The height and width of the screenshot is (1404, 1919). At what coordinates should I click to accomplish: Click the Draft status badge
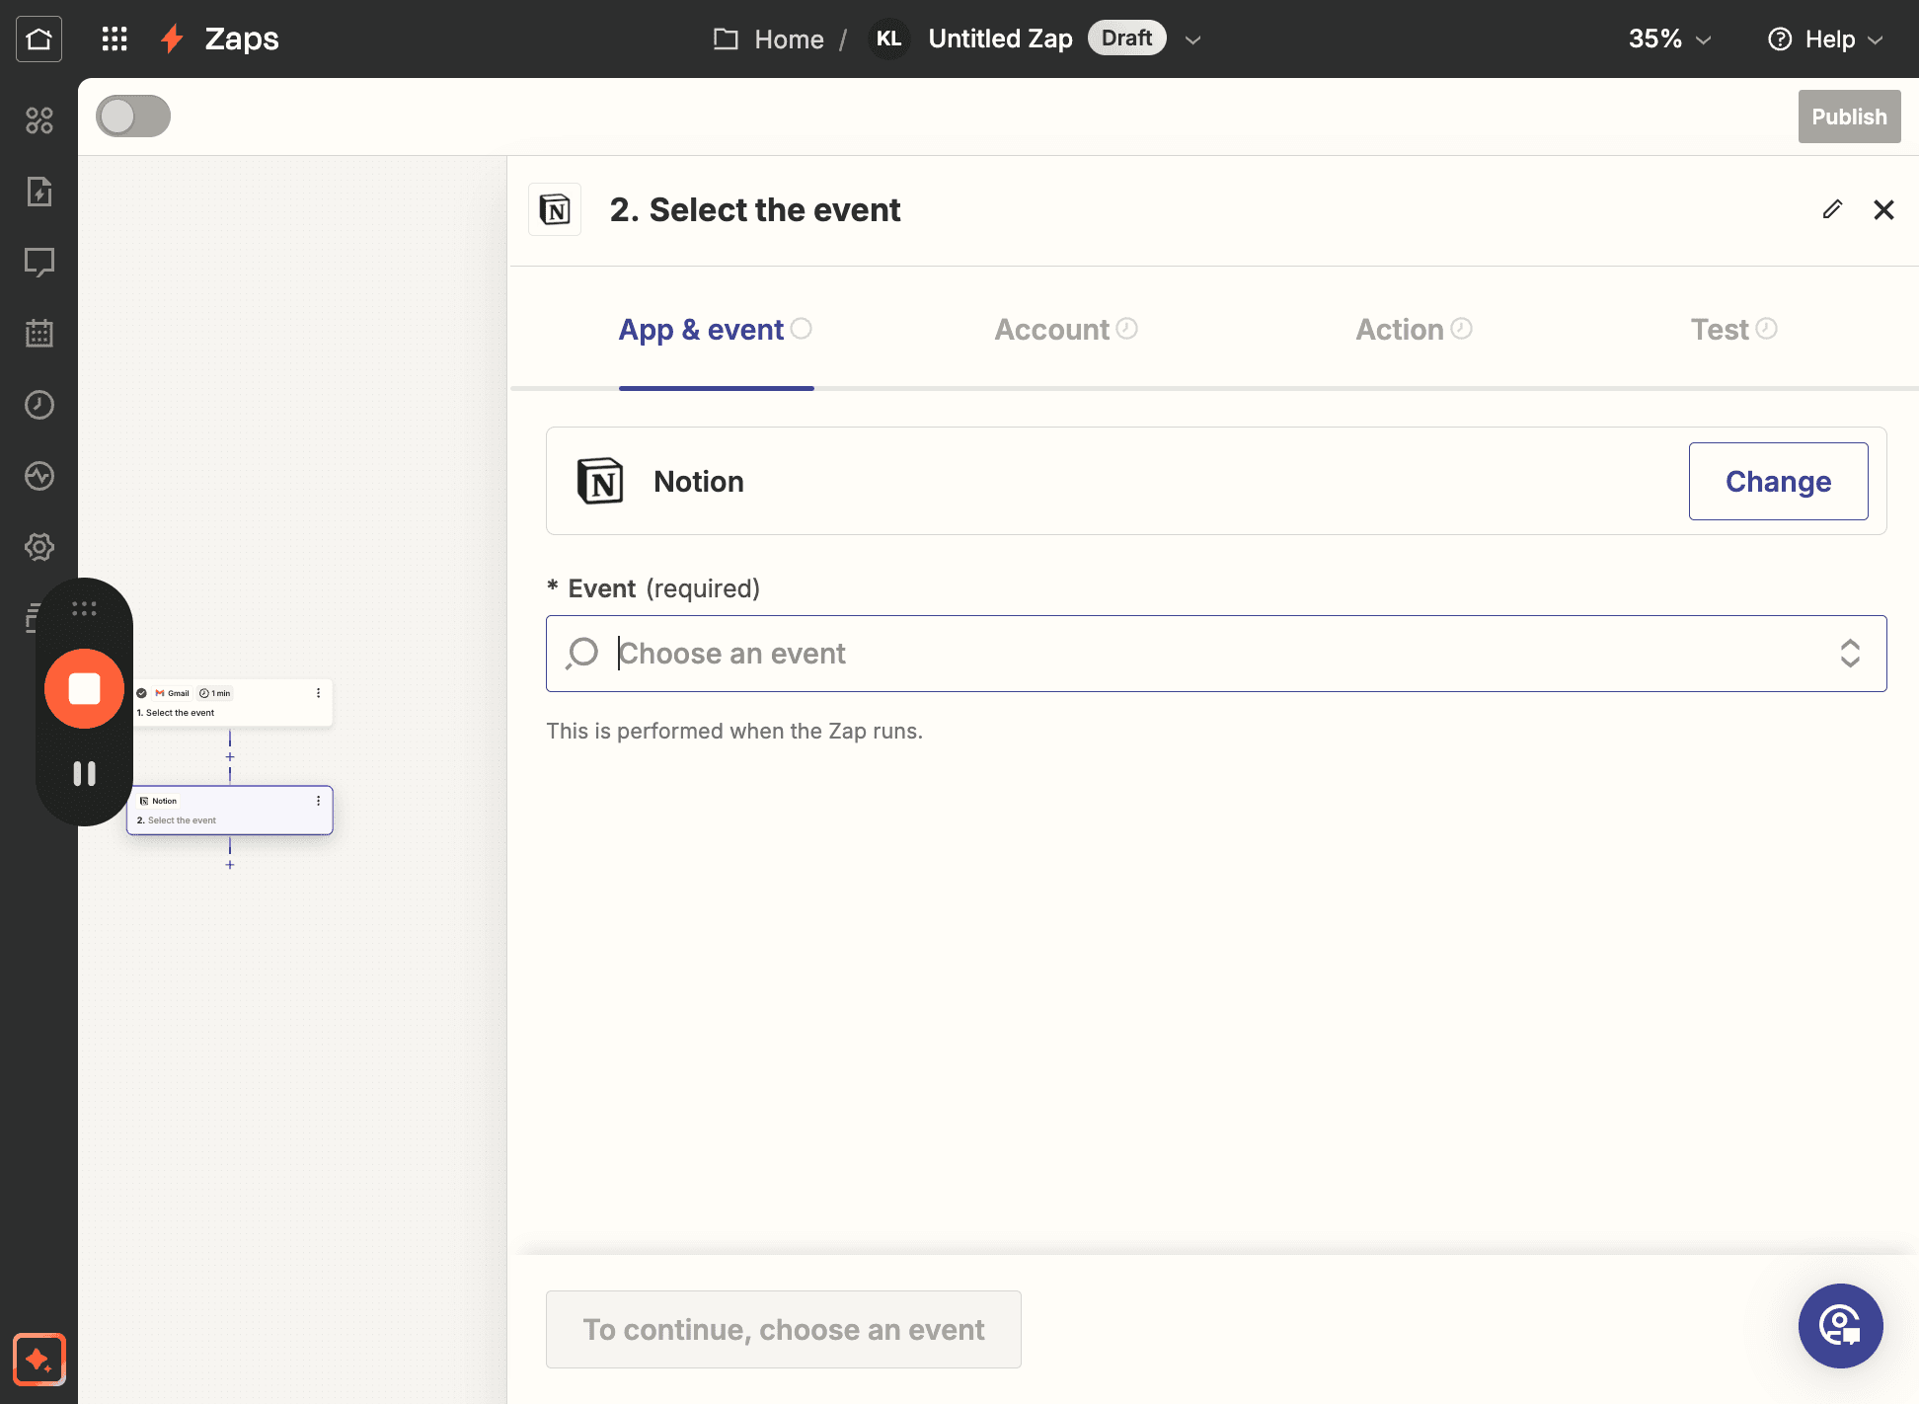pos(1126,38)
